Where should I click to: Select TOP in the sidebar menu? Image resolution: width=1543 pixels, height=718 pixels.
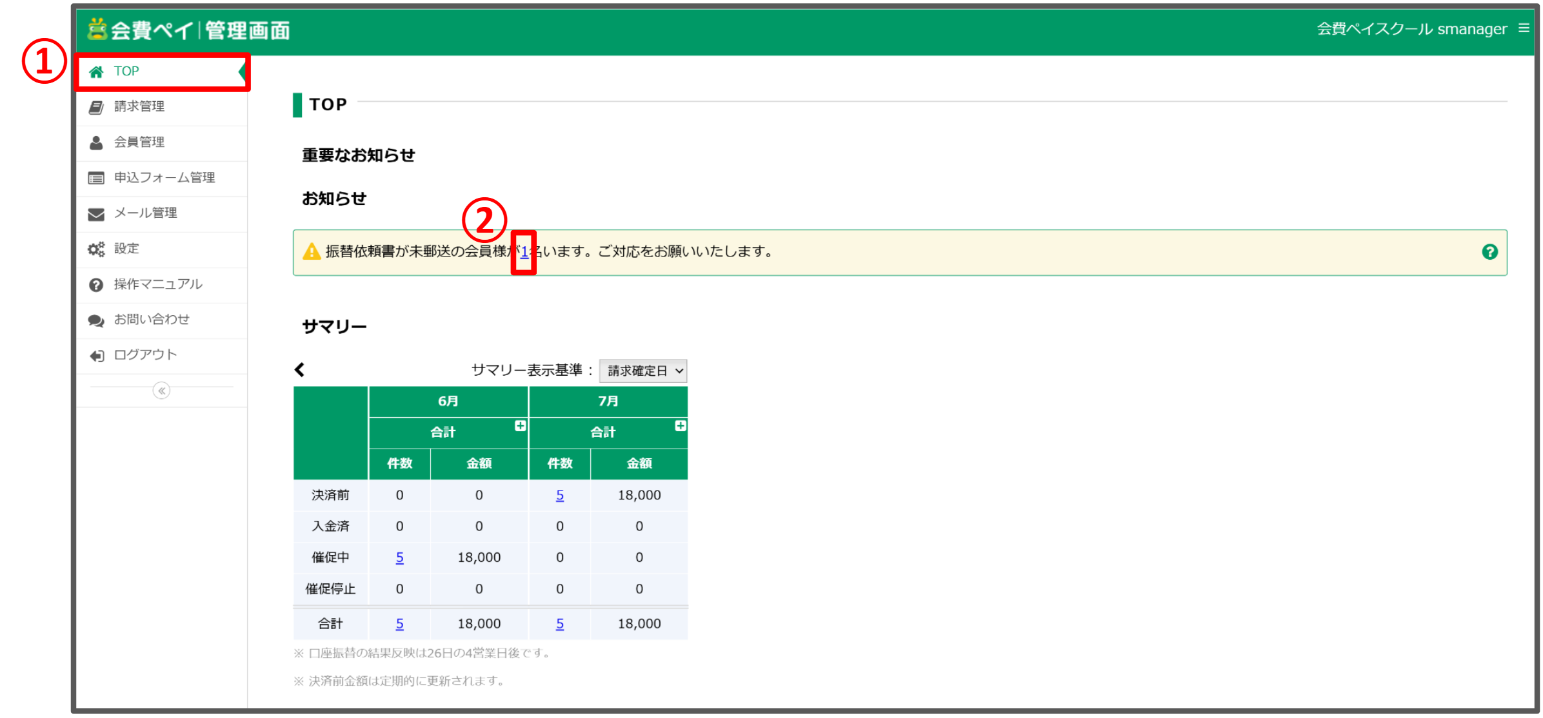pos(126,72)
